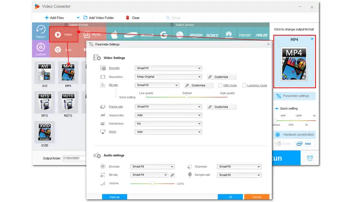Image resolution: width=350 pixels, height=202 pixels.
Task: Choose the Apple device brand
Action: (114, 35)
